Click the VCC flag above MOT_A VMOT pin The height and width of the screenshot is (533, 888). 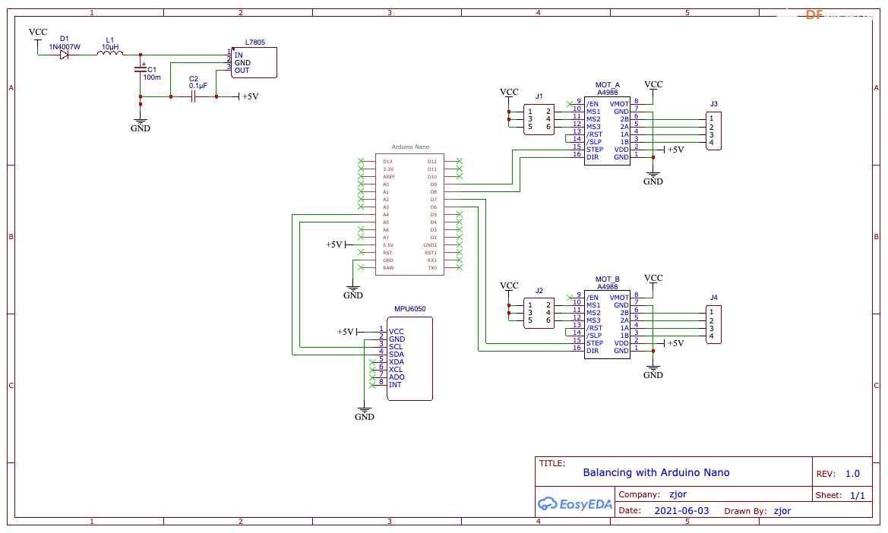[653, 88]
